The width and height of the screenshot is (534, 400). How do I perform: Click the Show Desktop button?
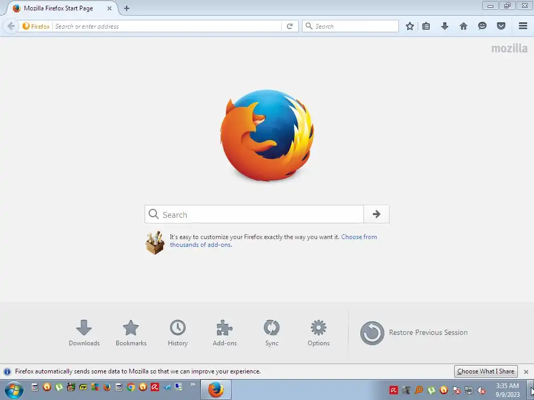(530, 390)
